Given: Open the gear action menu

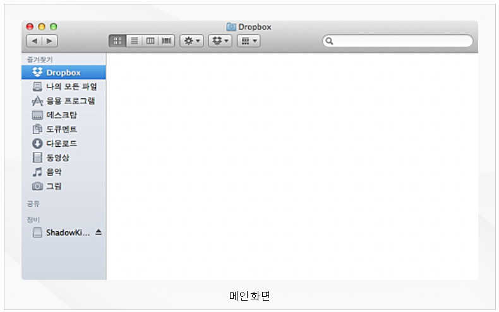Looking at the screenshot, I should point(191,41).
